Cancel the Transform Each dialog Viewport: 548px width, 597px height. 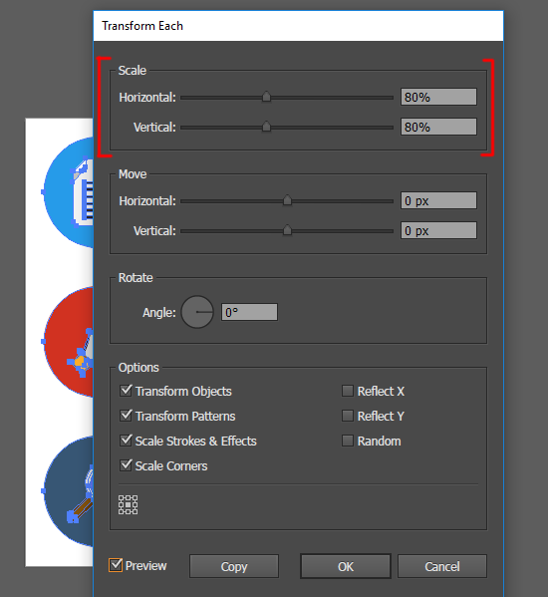442,566
